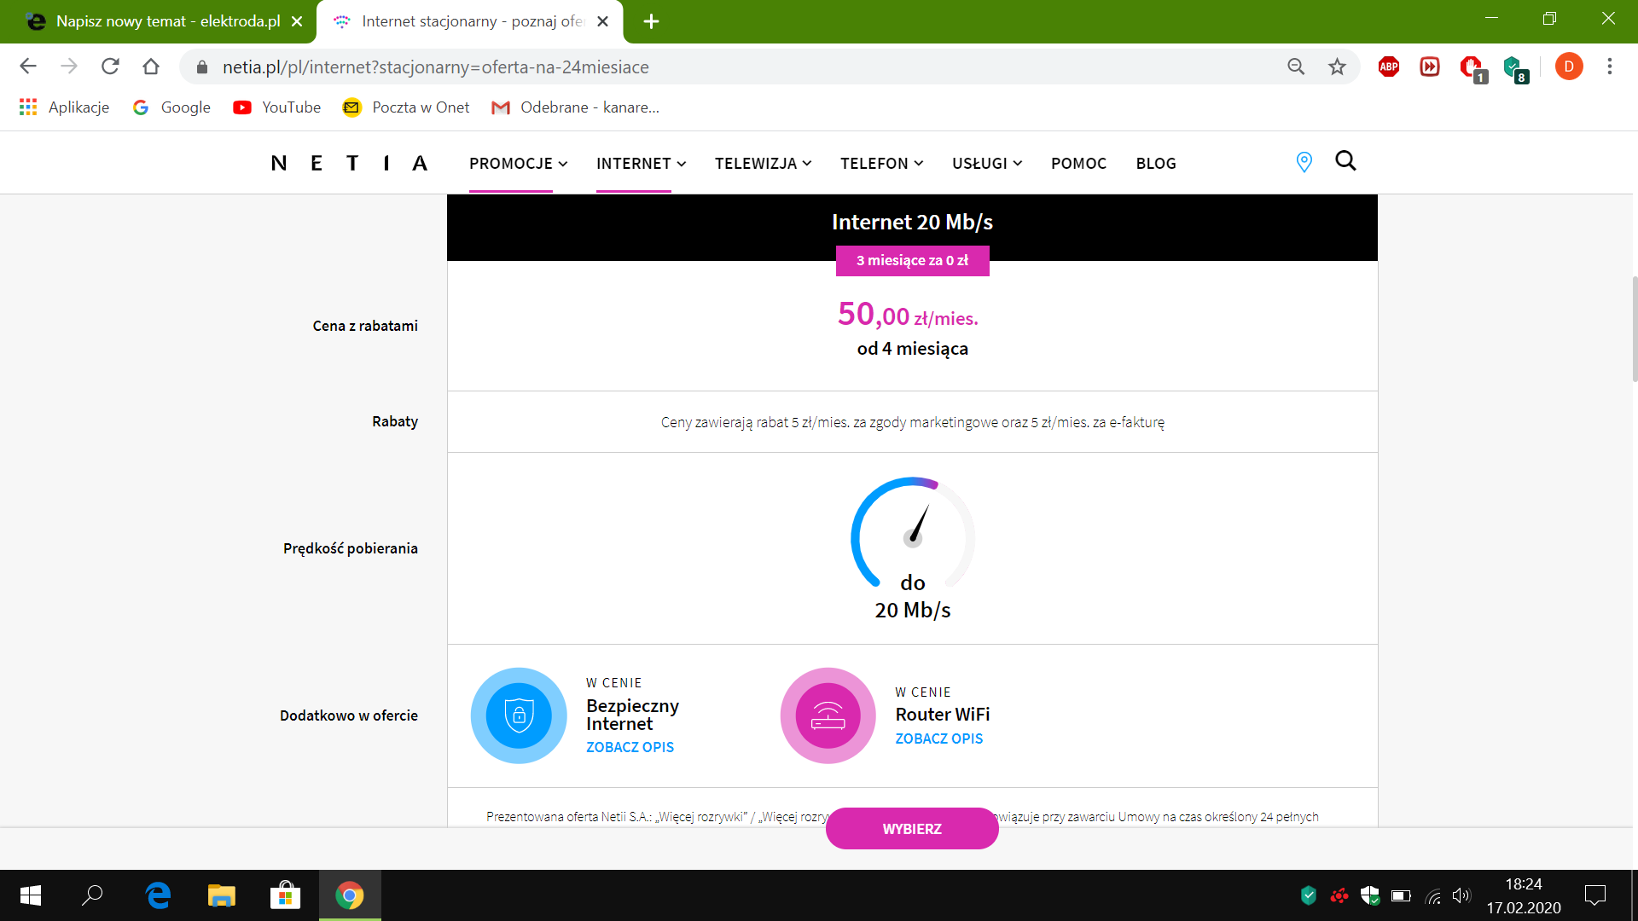Image resolution: width=1638 pixels, height=921 pixels.
Task: Click the browser Forward arrow
Action: click(x=69, y=67)
